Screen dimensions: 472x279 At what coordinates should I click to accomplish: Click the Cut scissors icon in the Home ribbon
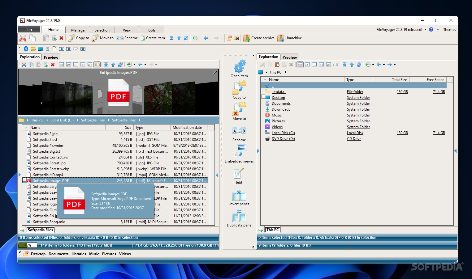click(23, 38)
